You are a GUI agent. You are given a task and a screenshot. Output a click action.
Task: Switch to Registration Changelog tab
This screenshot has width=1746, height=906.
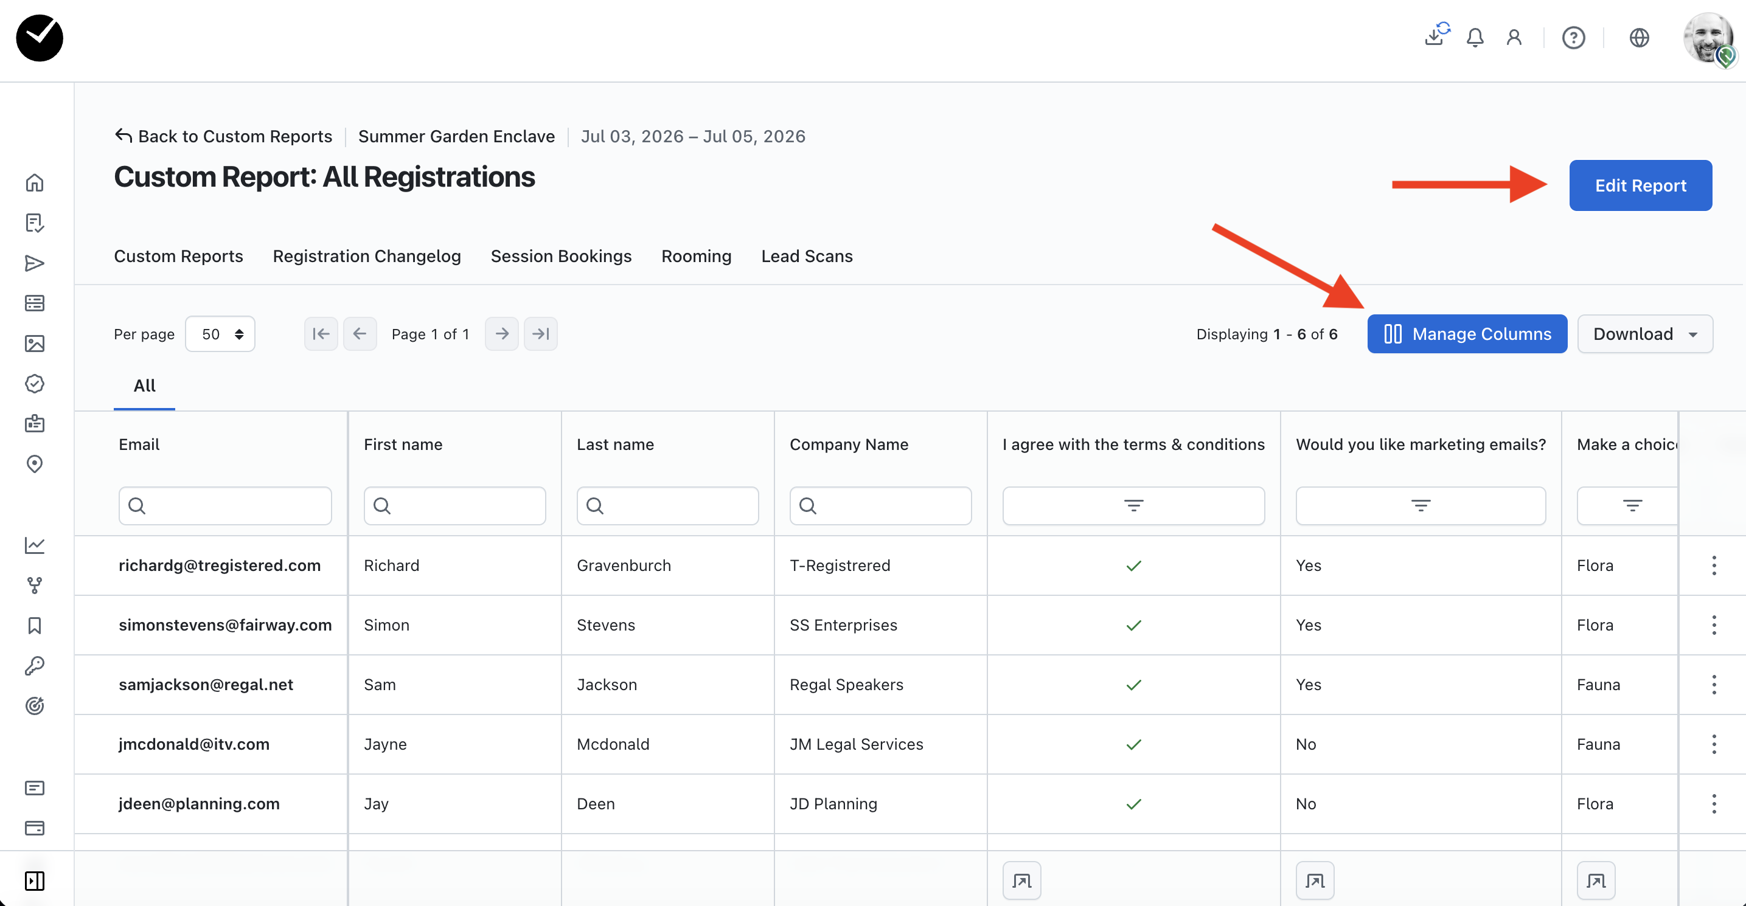(x=367, y=256)
